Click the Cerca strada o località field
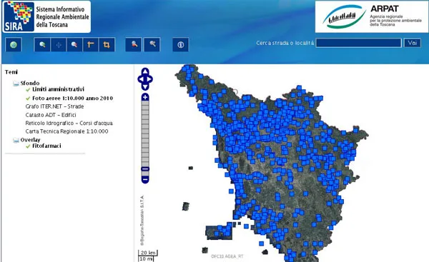This screenshot has height=262, width=429. (359, 43)
